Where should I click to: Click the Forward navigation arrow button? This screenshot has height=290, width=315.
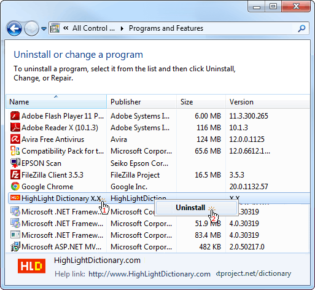[31, 29]
